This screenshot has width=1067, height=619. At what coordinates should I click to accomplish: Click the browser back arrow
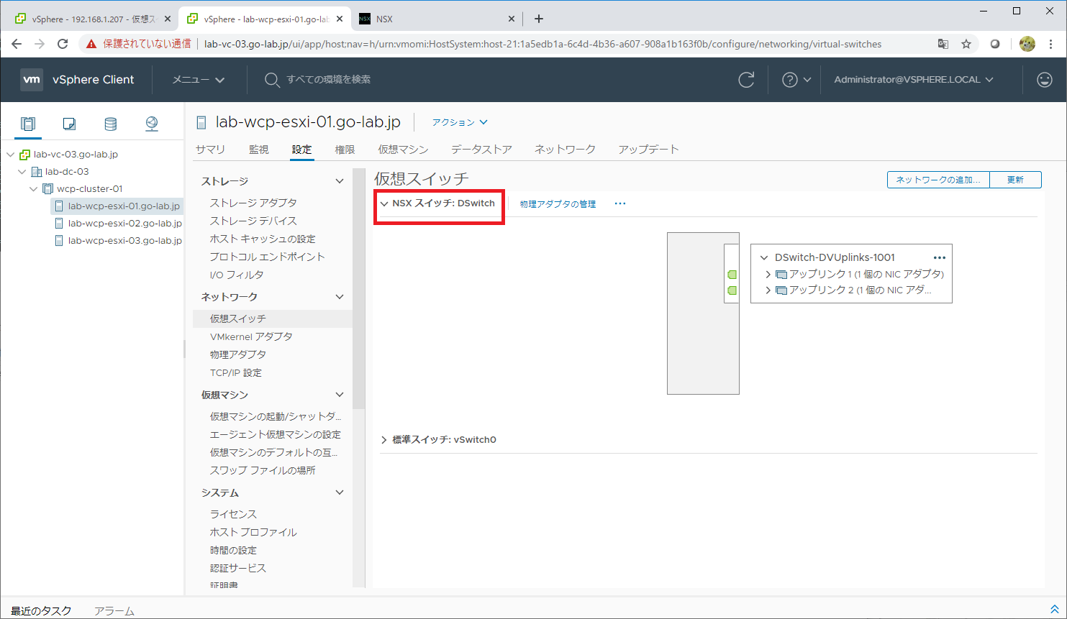17,44
